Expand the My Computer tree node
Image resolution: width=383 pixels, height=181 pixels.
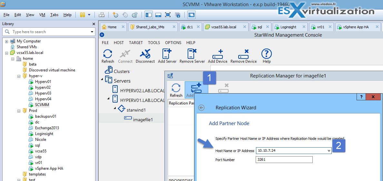coord(6,41)
